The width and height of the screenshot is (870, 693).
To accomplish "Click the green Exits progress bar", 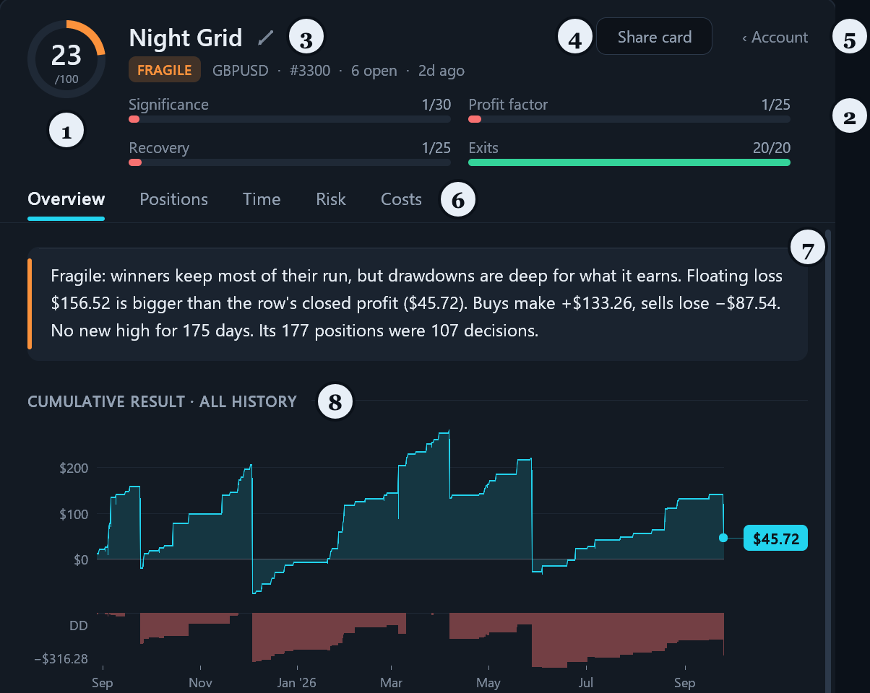I will (x=629, y=162).
